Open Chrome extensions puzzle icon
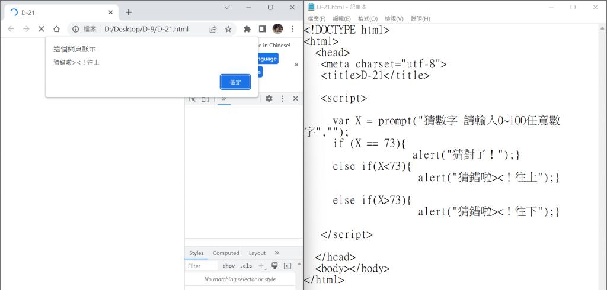Viewport: 607px width, 290px height. tap(247, 29)
